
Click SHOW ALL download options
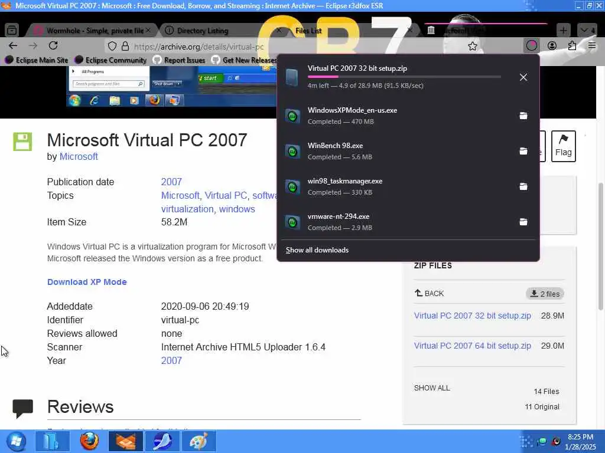pos(432,388)
